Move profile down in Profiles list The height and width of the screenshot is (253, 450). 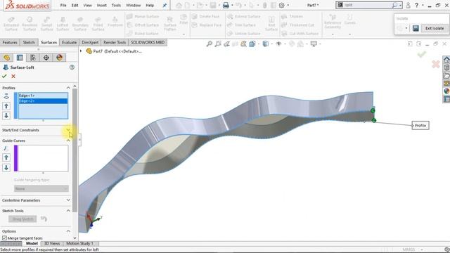(x=6, y=115)
